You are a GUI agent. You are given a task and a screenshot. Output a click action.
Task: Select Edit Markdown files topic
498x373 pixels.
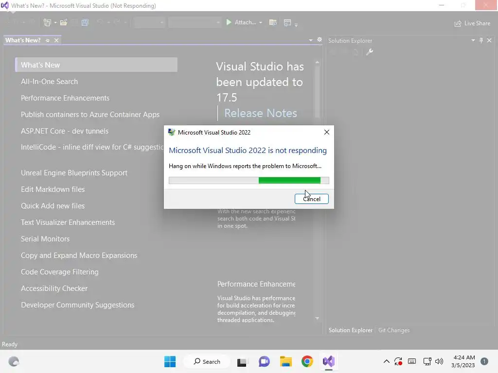click(x=53, y=189)
